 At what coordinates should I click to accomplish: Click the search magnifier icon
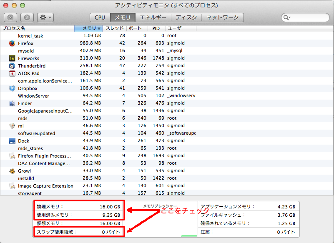tap(287, 18)
